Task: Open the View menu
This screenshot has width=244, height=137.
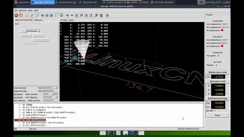Action: tap(30, 11)
